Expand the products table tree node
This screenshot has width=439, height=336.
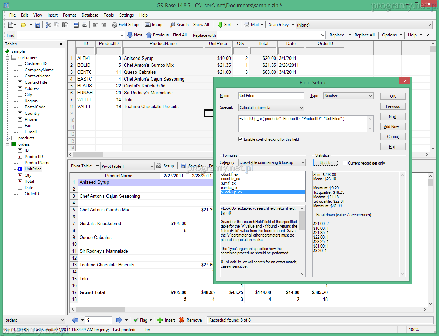tap(8, 138)
